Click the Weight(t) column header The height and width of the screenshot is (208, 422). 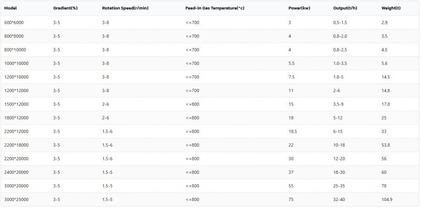[391, 8]
